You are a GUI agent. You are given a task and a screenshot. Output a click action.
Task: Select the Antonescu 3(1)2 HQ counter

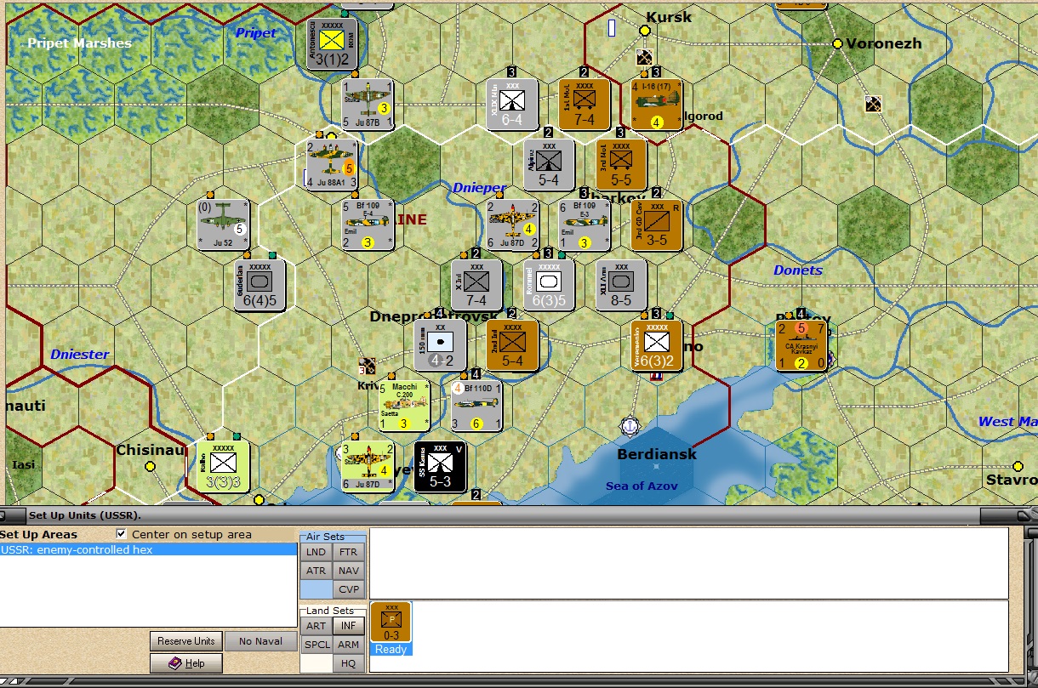(x=331, y=43)
